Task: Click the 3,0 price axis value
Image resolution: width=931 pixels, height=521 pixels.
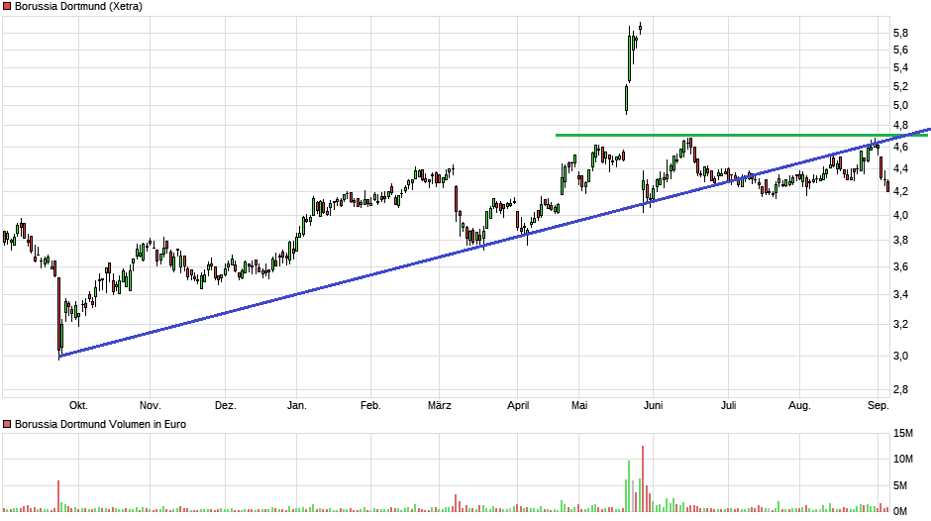Action: coord(900,356)
